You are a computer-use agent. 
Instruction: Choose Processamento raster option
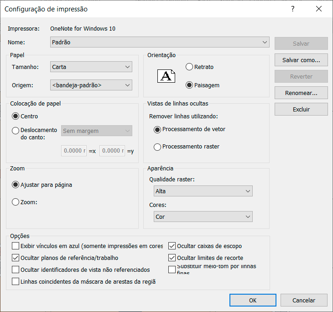coord(157,147)
